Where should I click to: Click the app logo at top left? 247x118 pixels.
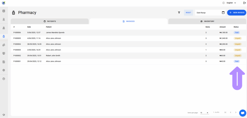click(x=4, y=3)
